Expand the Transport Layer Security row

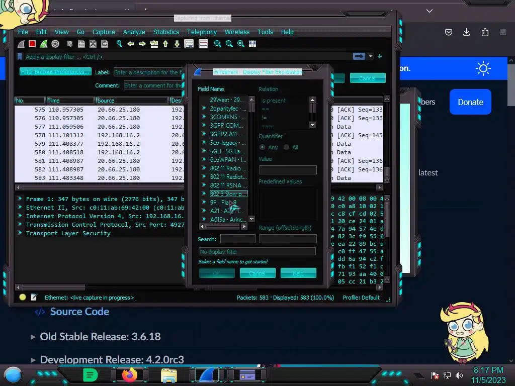pos(20,233)
